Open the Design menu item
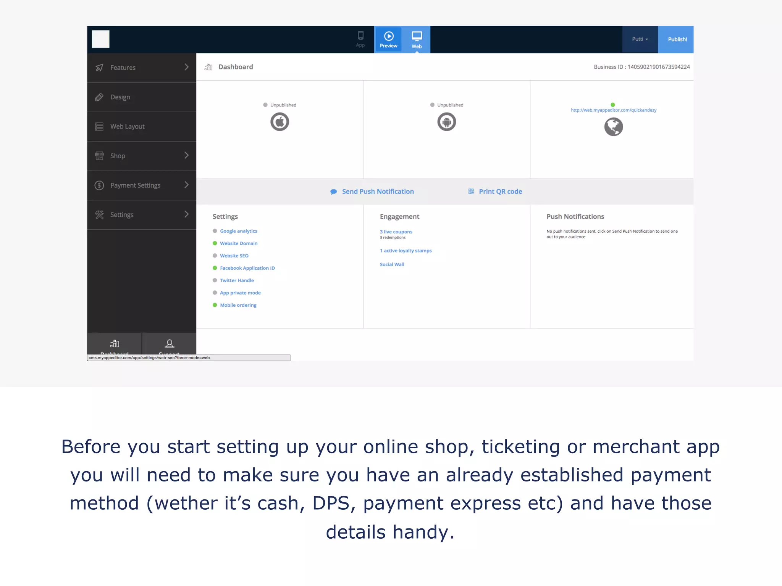Screen dimensions: 782x586 pyautogui.click(x=120, y=97)
